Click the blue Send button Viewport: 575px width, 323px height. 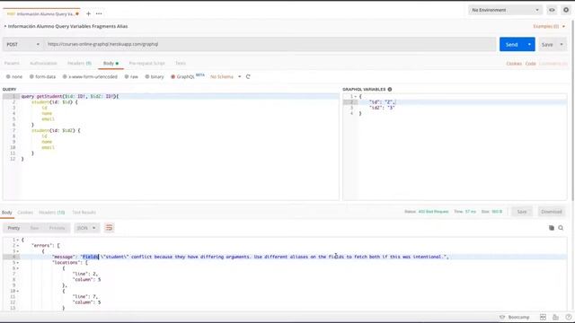tap(511, 44)
